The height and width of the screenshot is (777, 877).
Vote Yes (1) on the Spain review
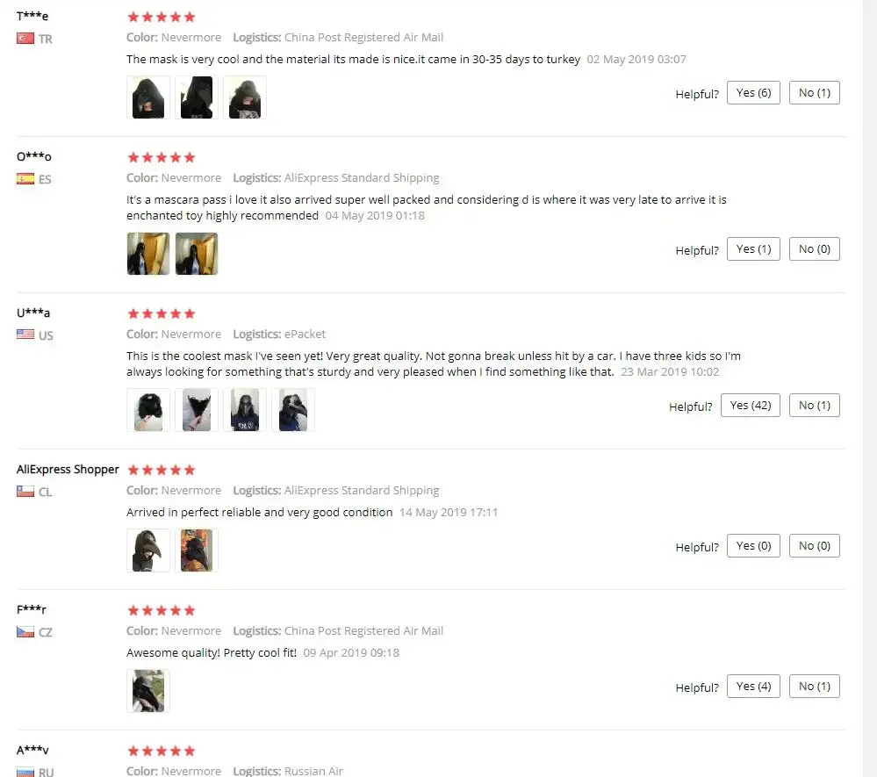click(x=753, y=249)
